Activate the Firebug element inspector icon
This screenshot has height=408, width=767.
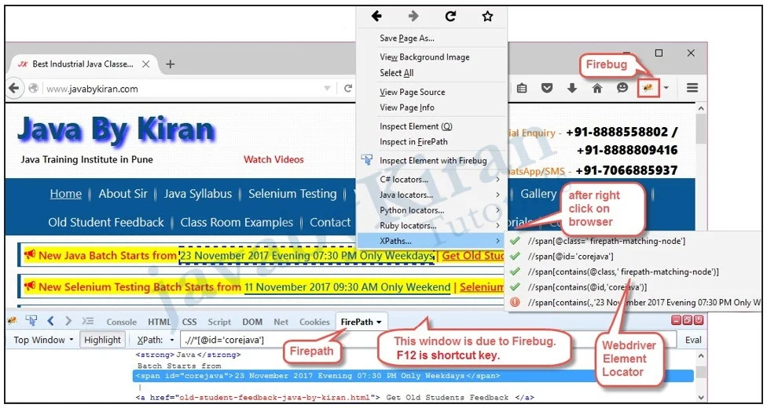tap(31, 321)
